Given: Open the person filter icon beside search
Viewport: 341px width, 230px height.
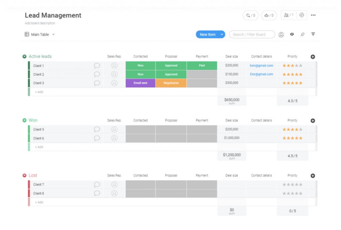Looking at the screenshot, I should [281, 35].
